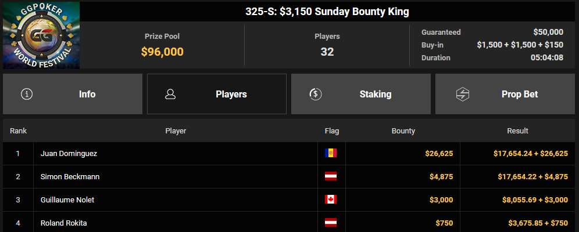Select player Guillaume Nolet

[x=67, y=200]
